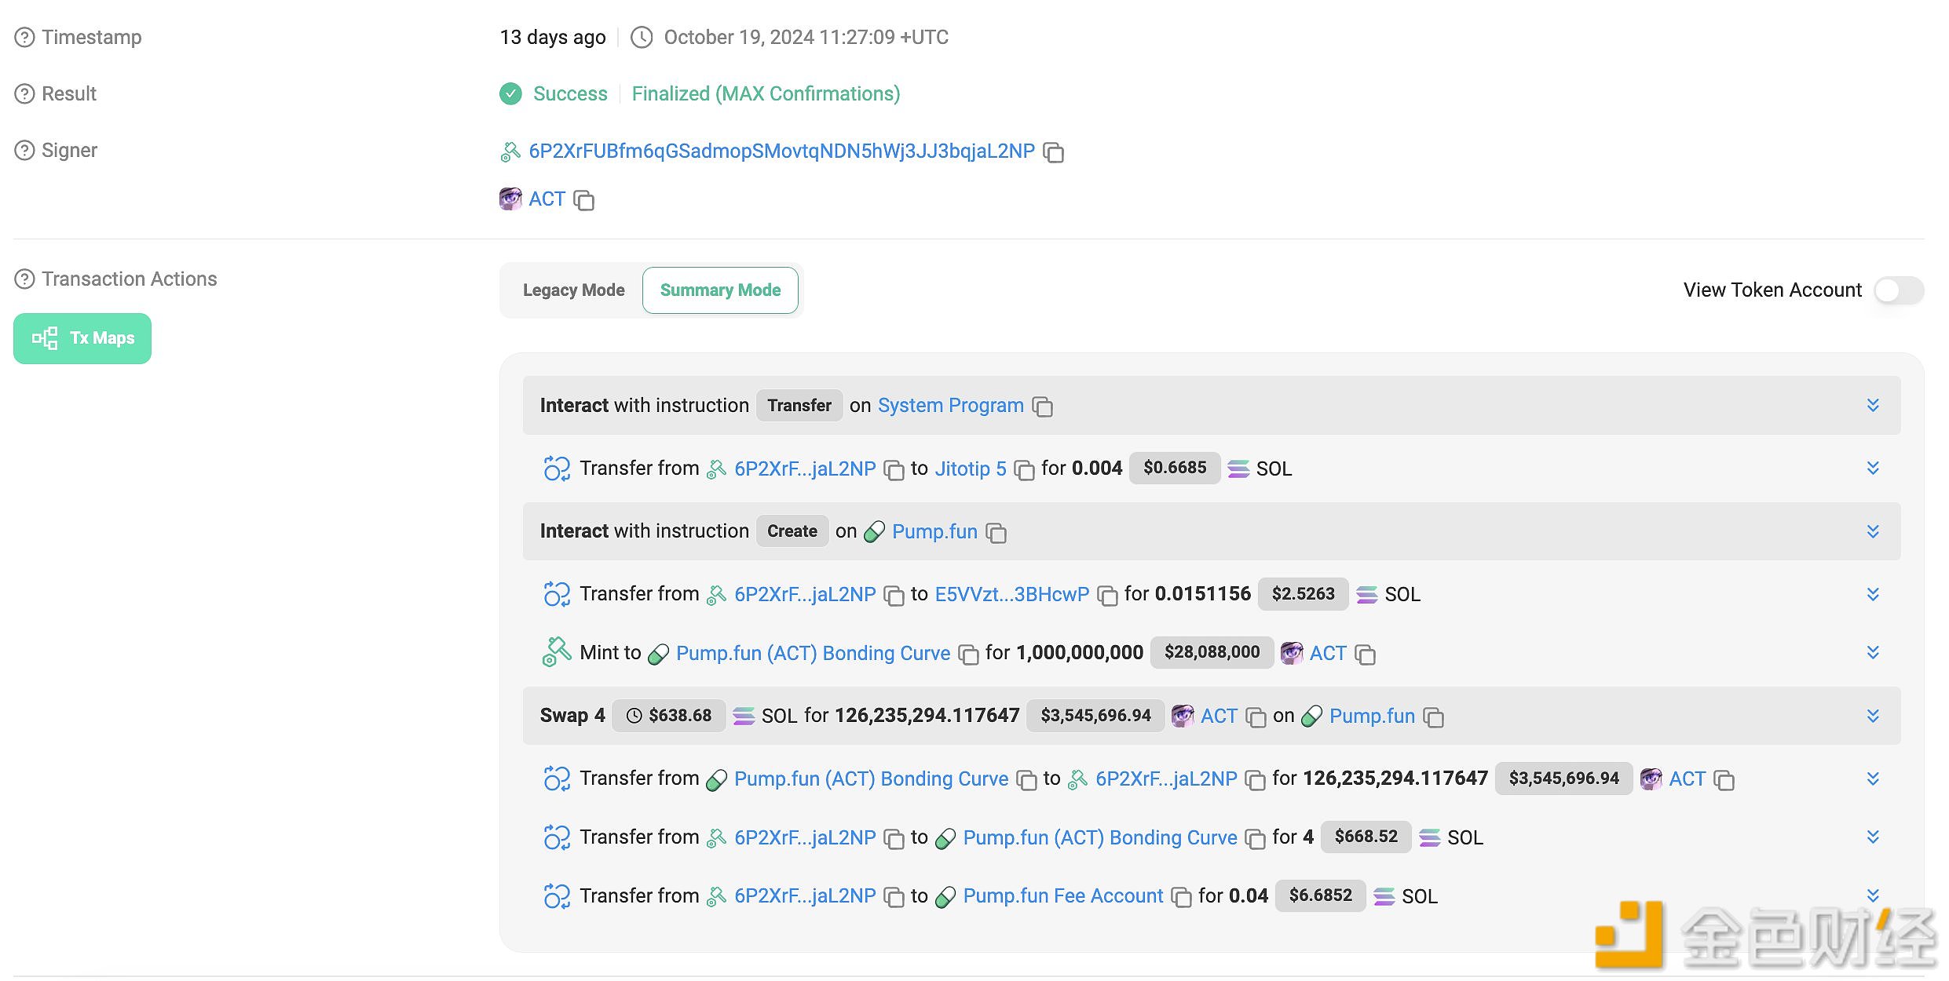The width and height of the screenshot is (1949, 981).
Task: Click Finalized (MAX Confirmations) text
Action: point(766,94)
